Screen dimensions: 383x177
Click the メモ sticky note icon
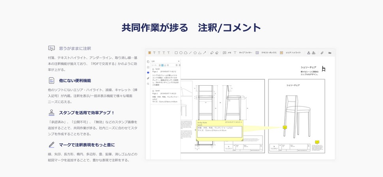225,53
